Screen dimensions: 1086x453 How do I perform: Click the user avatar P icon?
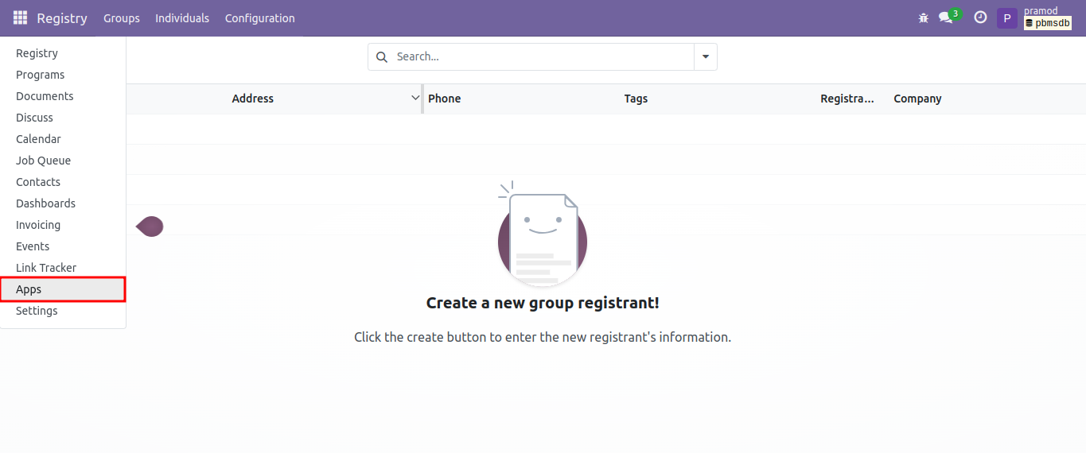(1006, 18)
